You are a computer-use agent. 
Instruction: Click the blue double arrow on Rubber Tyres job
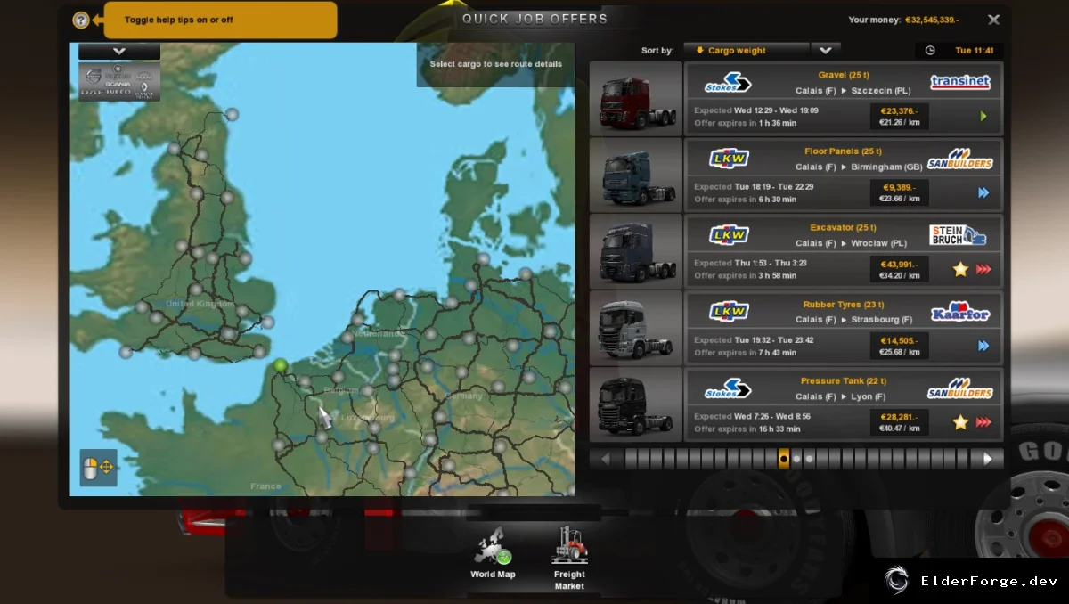[983, 346]
